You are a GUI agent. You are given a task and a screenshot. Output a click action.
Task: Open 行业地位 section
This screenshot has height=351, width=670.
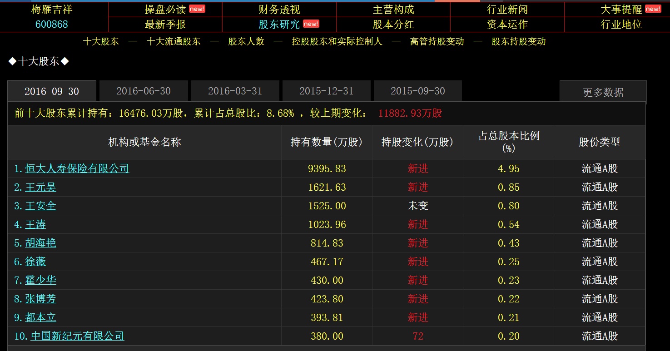pos(621,25)
